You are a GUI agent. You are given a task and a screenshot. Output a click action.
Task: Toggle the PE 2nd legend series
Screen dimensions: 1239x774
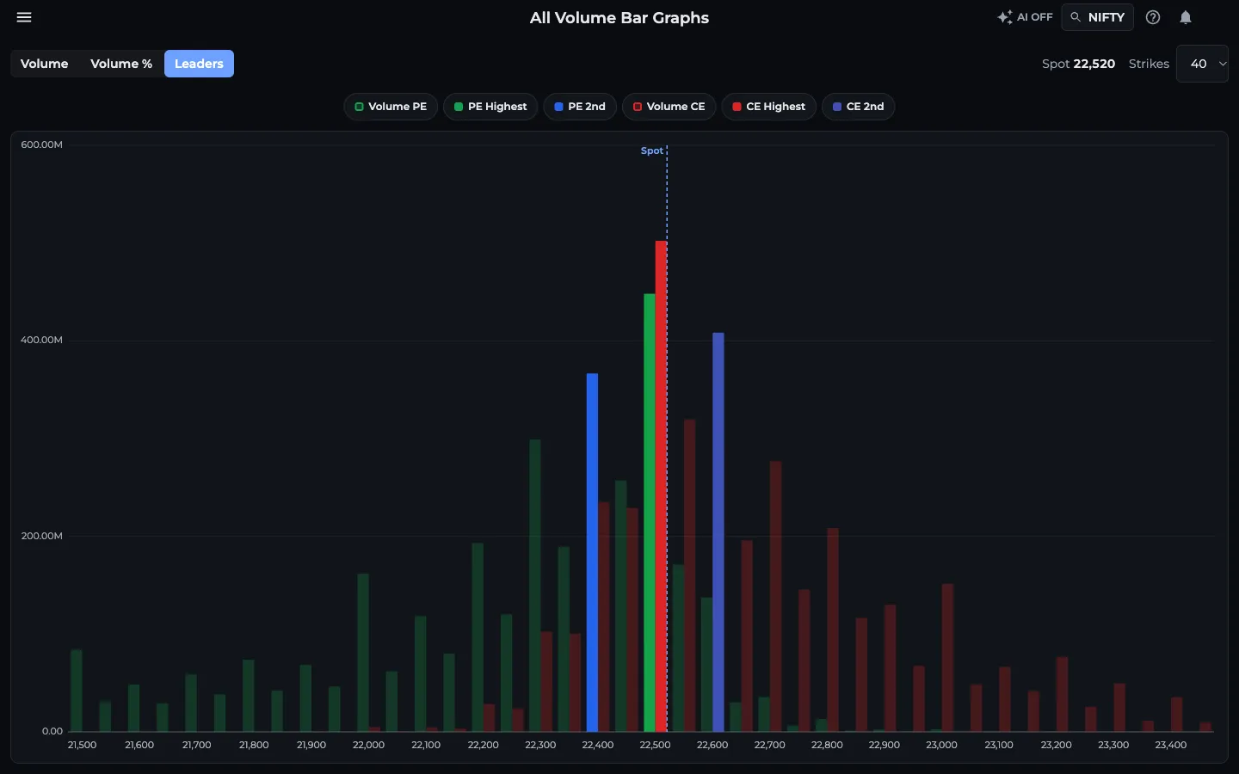point(580,107)
